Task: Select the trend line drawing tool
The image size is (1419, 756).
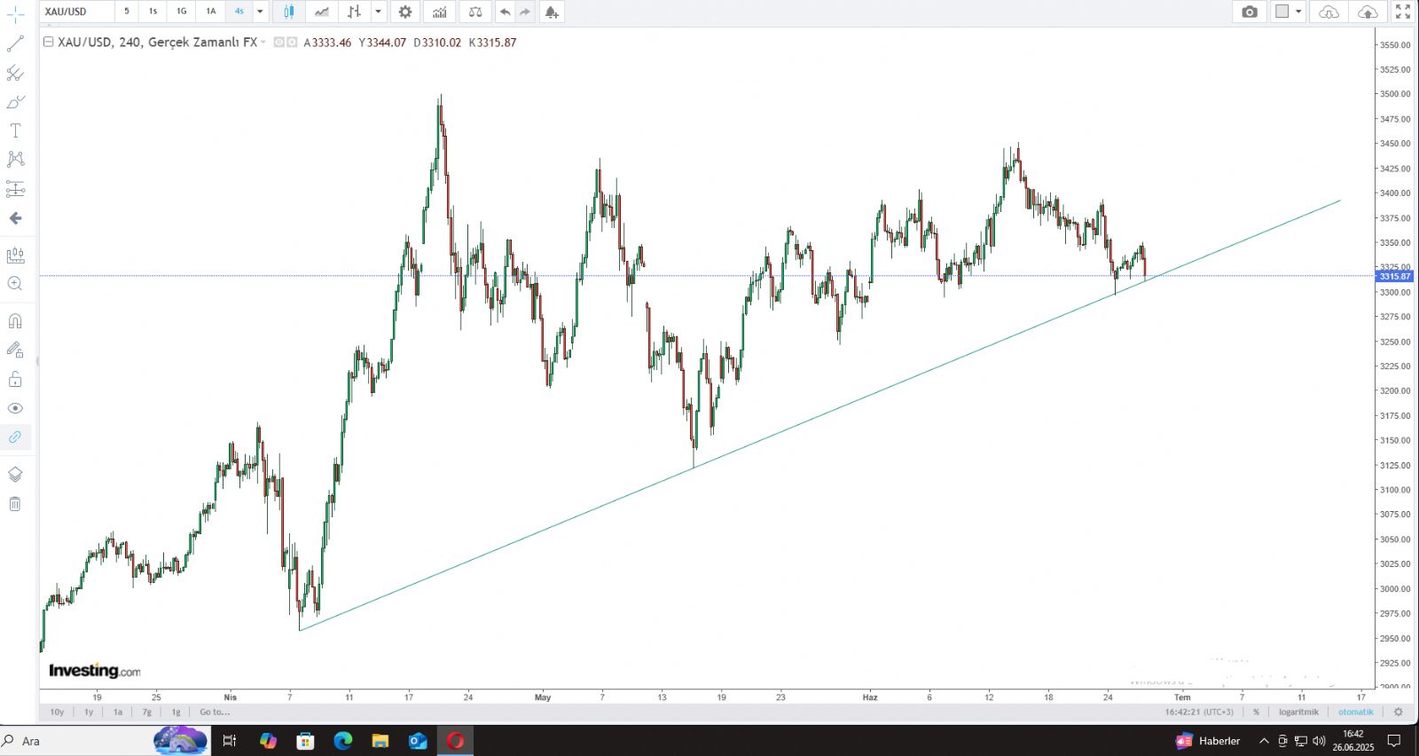Action: coord(15,43)
